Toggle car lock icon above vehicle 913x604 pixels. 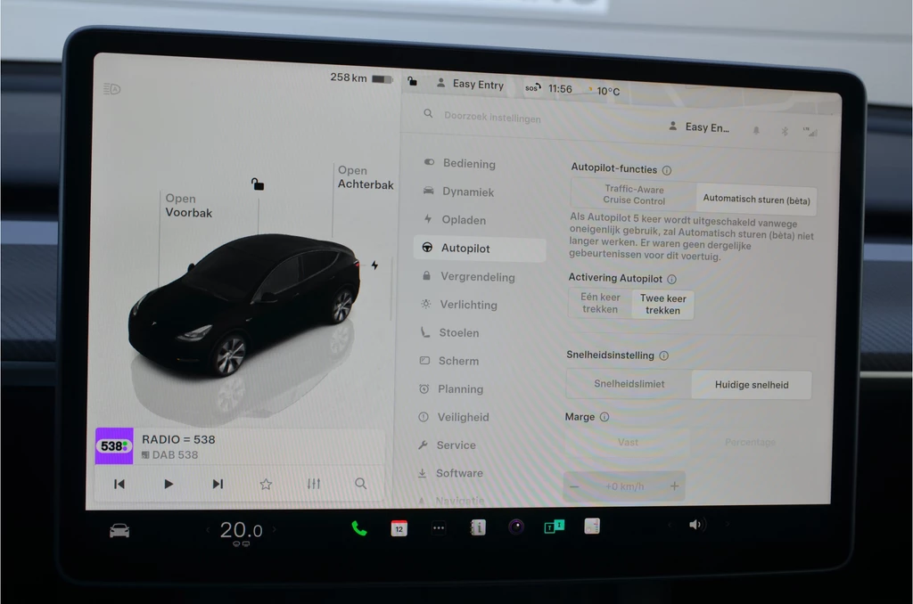coord(258,184)
